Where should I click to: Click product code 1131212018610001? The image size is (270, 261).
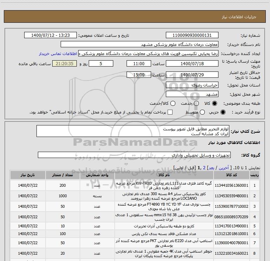(x=231, y=234)
